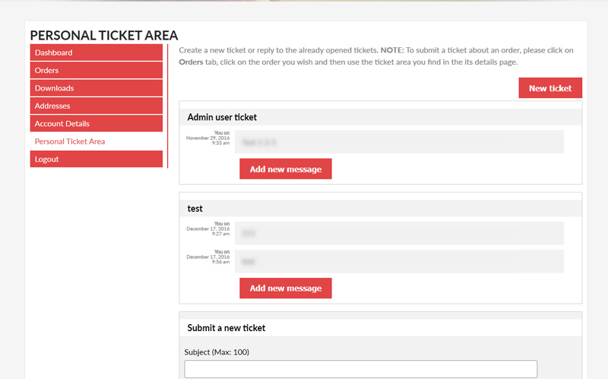Open the Dashboard sidebar item
608x379 pixels.
coord(96,53)
